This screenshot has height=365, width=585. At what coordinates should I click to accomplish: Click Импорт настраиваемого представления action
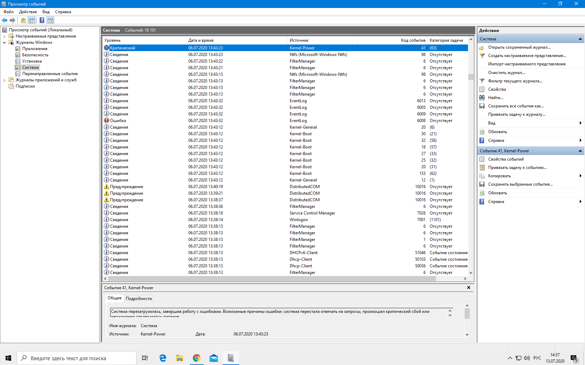(x=526, y=64)
